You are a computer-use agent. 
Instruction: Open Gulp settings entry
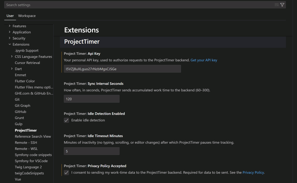[19, 124]
